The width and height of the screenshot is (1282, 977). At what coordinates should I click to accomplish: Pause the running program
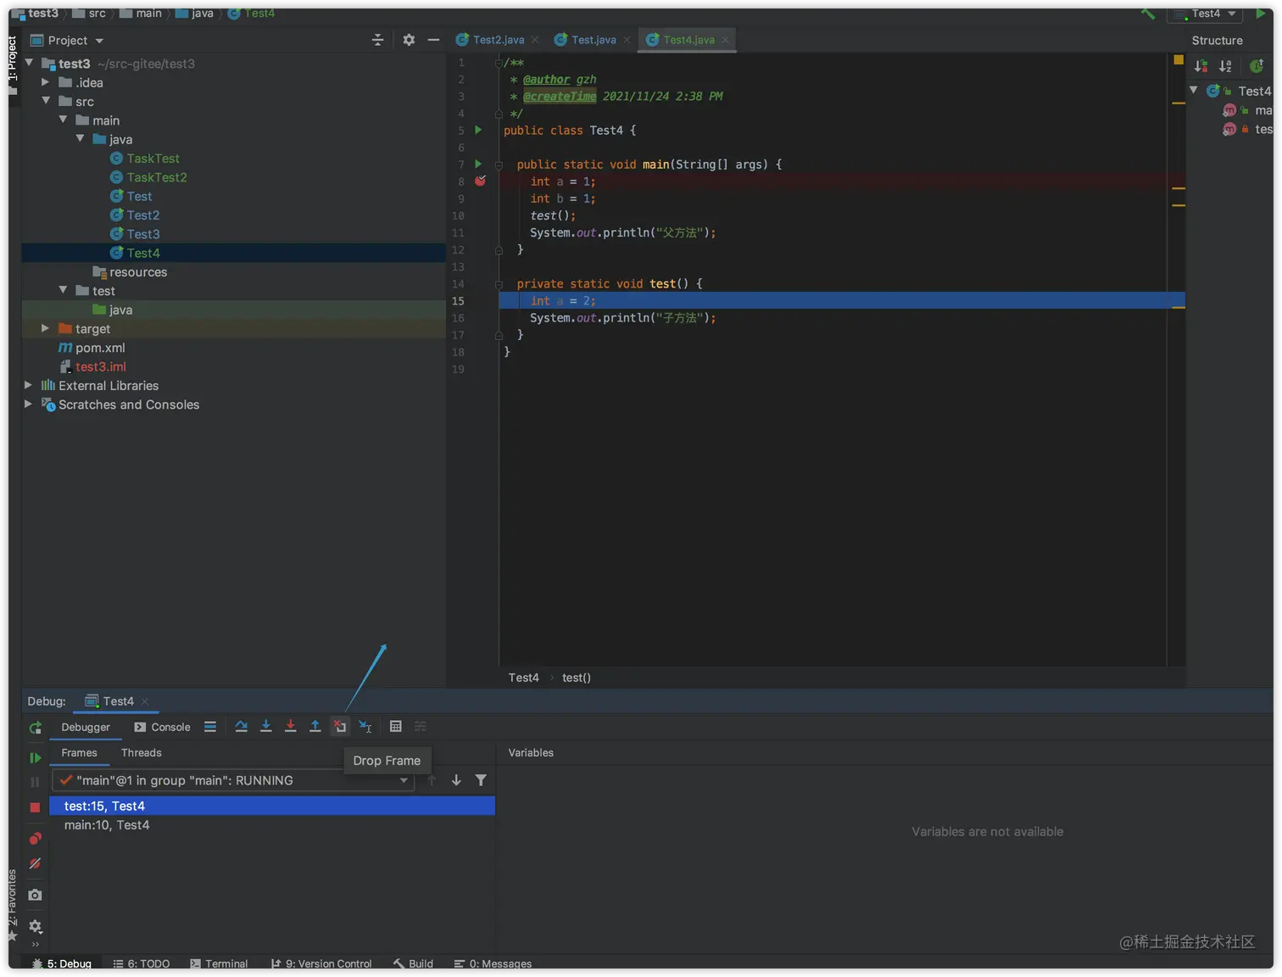coord(35,782)
